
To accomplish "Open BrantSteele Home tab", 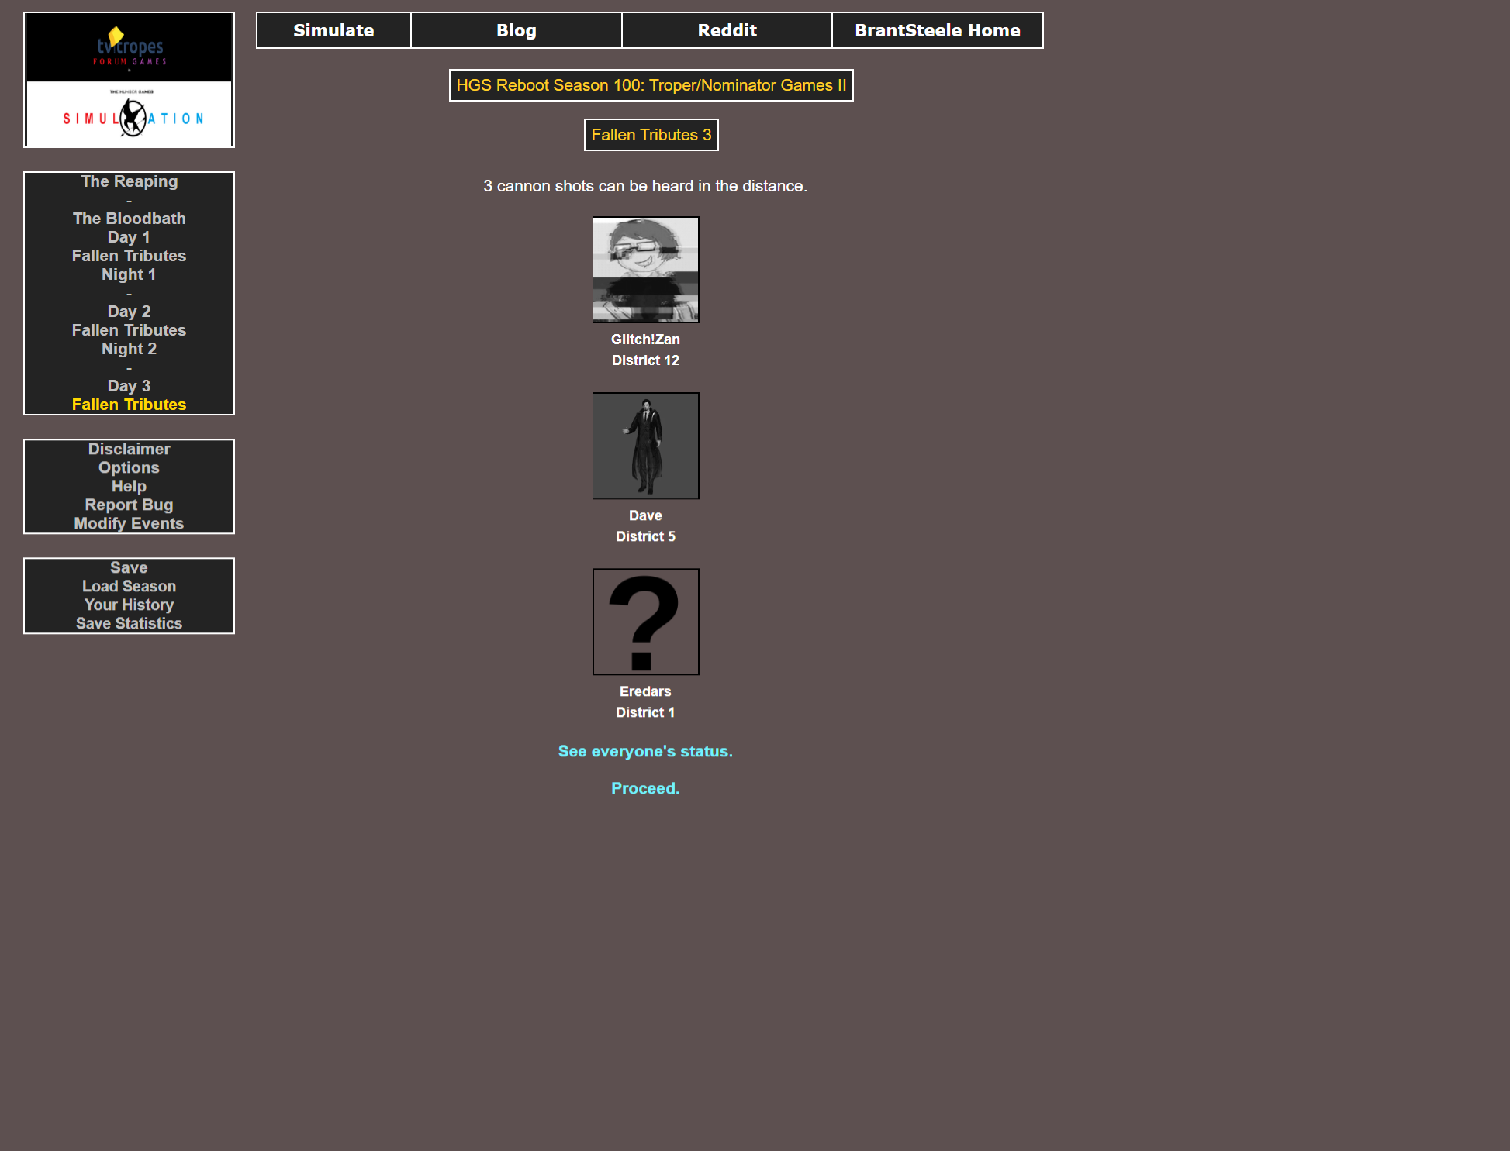I will (x=937, y=30).
